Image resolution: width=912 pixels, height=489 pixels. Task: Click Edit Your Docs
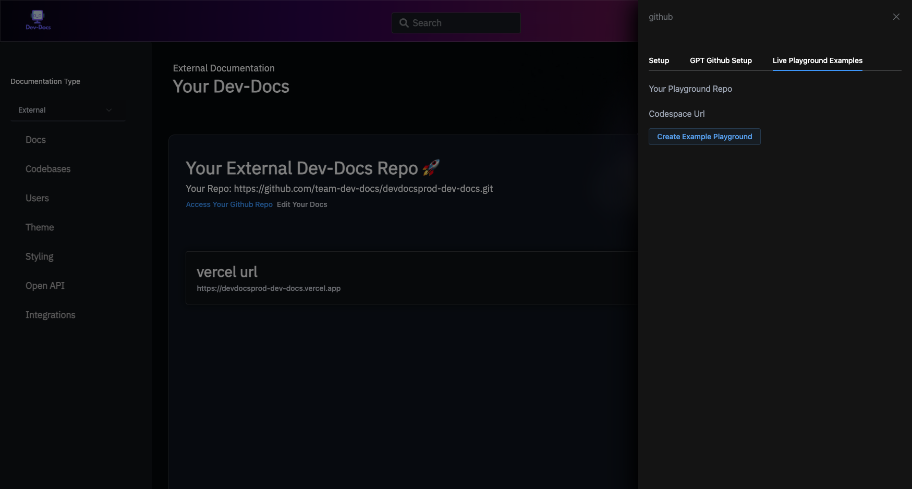click(302, 204)
